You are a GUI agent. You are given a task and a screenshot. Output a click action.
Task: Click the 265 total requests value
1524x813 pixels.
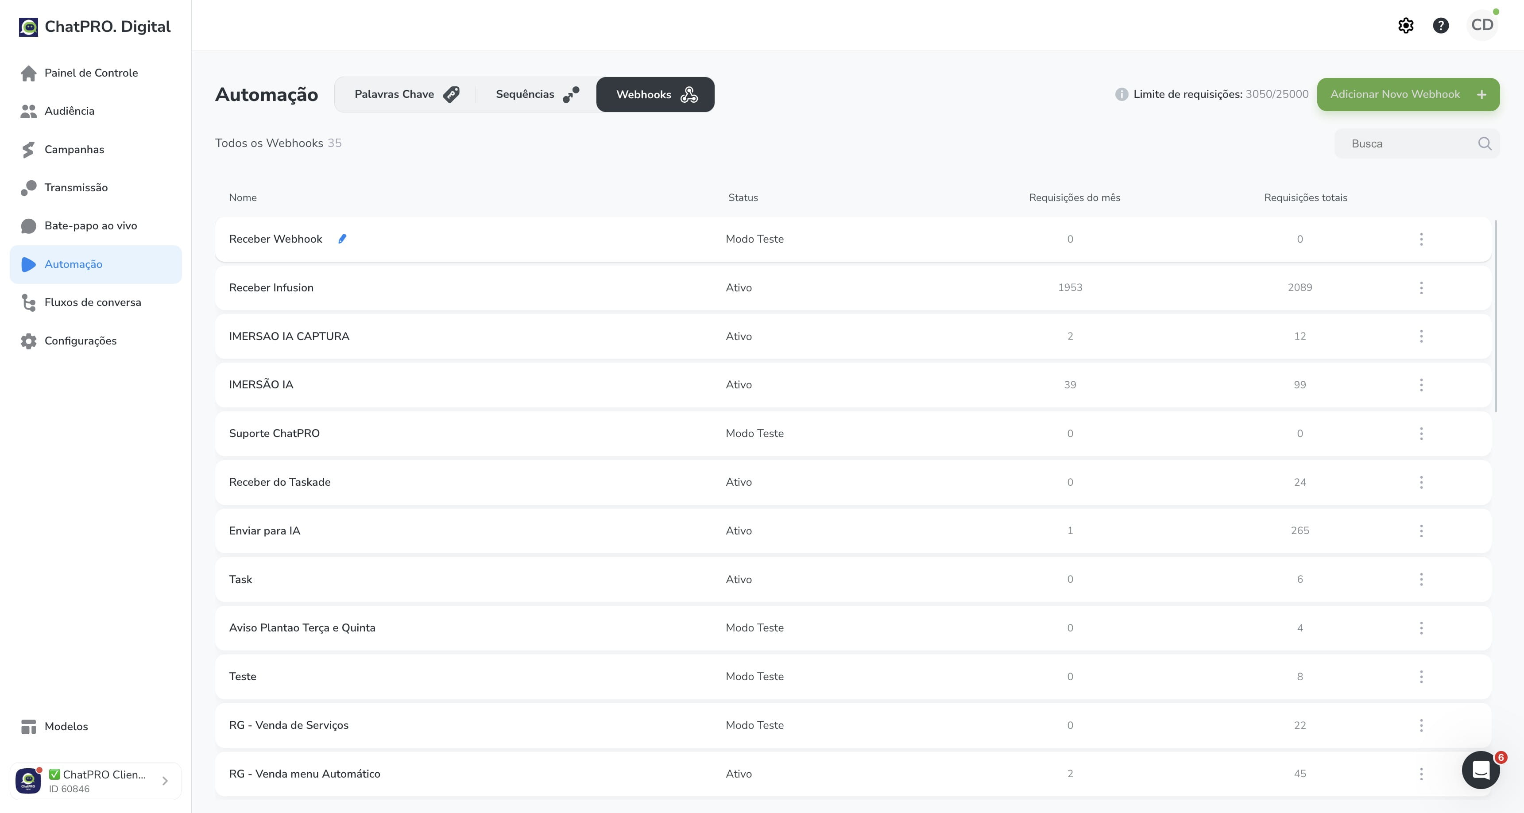1300,531
